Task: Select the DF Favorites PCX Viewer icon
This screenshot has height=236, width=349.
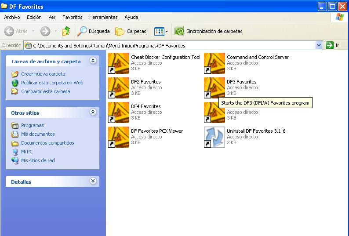Action: coord(119,137)
